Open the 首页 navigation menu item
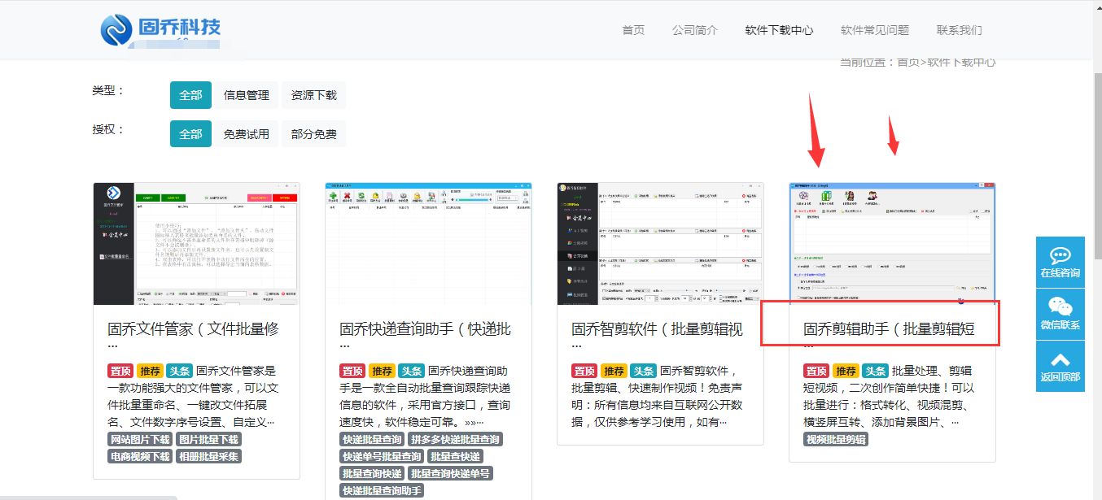1102x500 pixels. point(632,29)
